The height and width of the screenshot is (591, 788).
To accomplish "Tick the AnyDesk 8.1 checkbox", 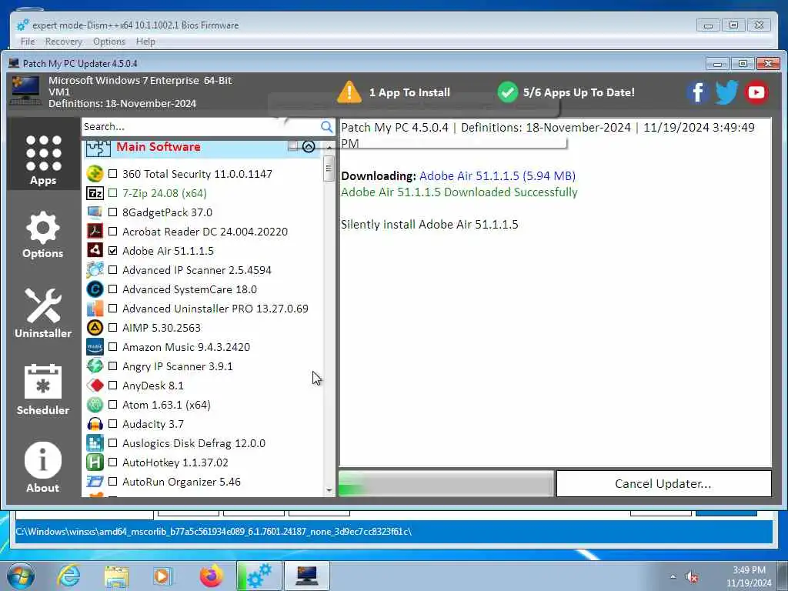I will coord(113,386).
